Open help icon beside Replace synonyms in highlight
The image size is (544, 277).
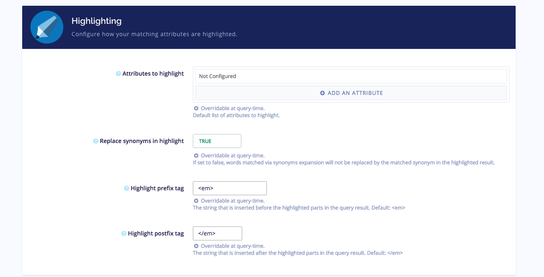(x=96, y=141)
